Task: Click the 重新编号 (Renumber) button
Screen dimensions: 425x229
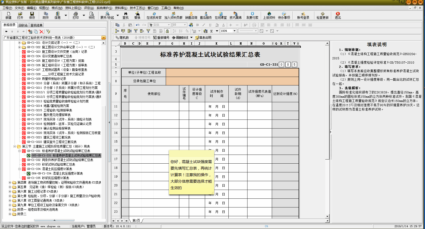Action: point(161,38)
